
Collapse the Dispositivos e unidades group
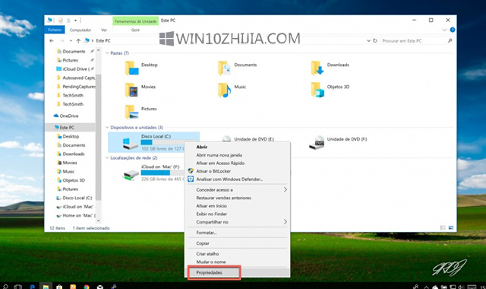coord(107,127)
